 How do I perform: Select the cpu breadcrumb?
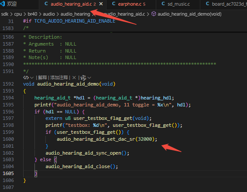[18, 14]
